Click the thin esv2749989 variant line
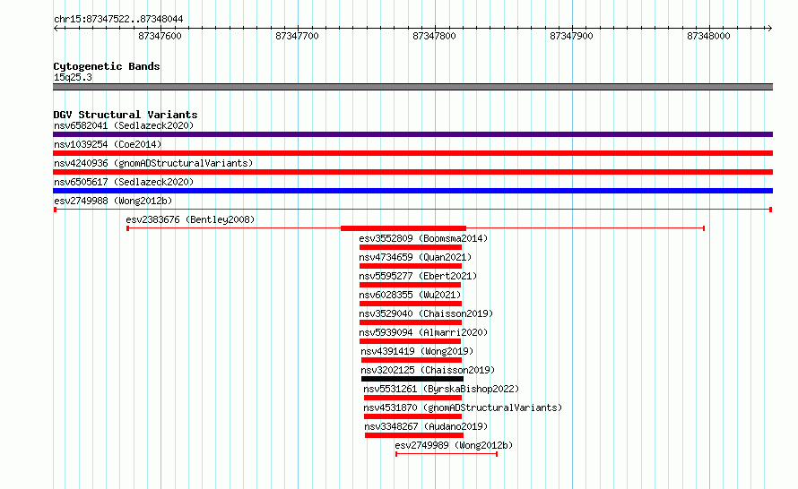 tap(447, 454)
